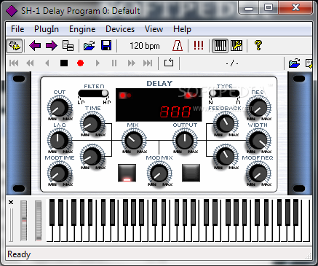This screenshot has width=318, height=266.
Task: Click the upper TIME knob
Action: [x=92, y=124]
